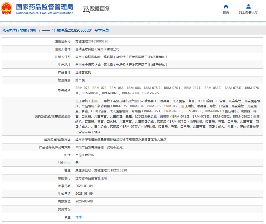
Task: Select registration number 苏械注准20182080520 cell
Action: [x=92, y=41]
